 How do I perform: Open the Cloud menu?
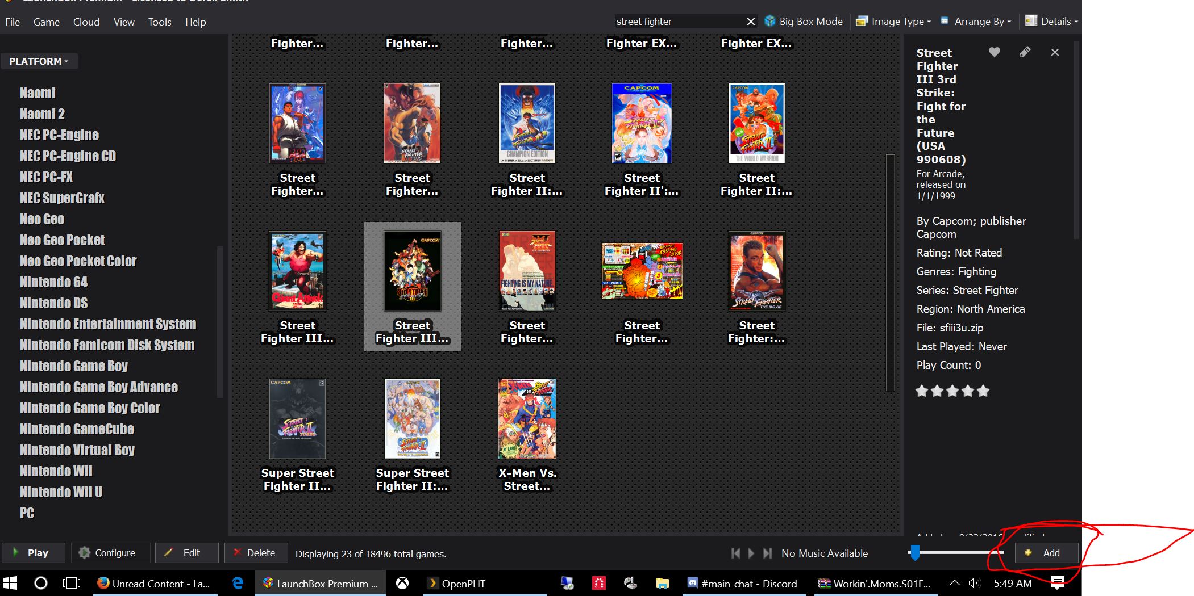(x=86, y=22)
